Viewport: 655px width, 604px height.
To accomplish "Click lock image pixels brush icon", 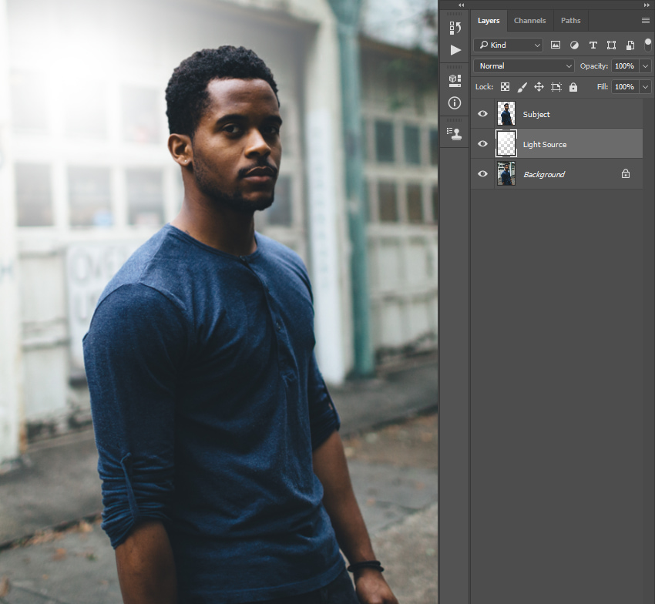I will (x=522, y=87).
